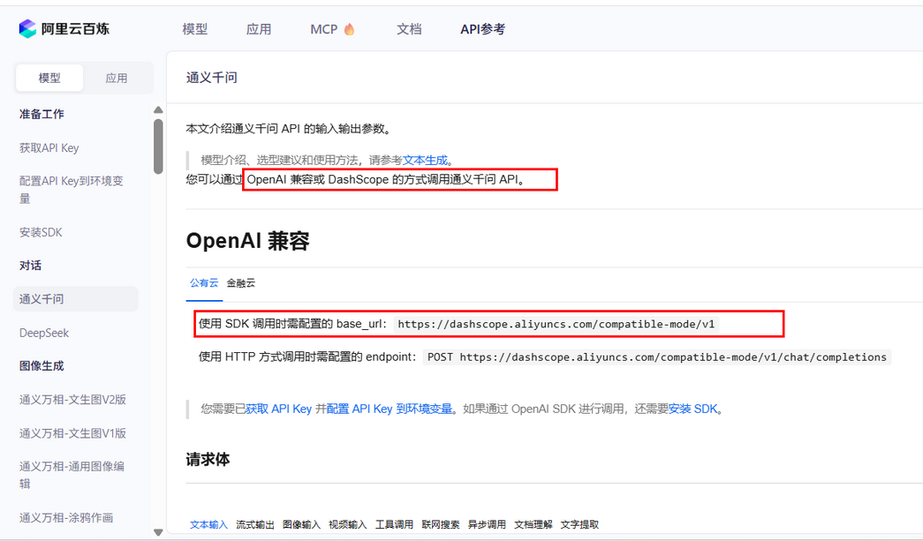The height and width of the screenshot is (541, 923).
Task: Select the 流式输出 example tab
Action: [x=255, y=524]
